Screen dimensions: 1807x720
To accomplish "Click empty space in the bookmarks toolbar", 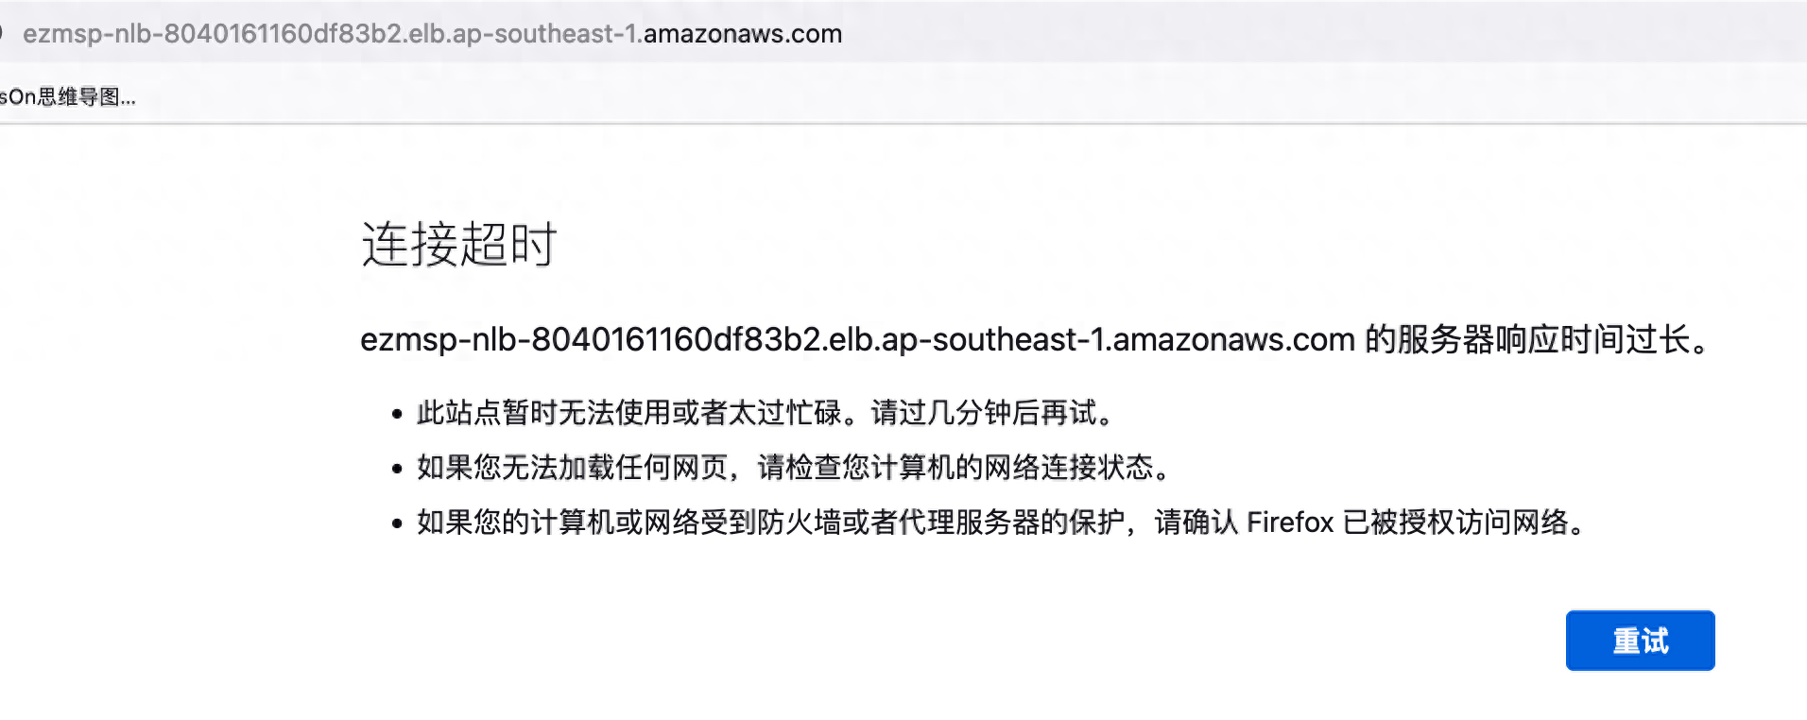I will pyautogui.click(x=945, y=96).
